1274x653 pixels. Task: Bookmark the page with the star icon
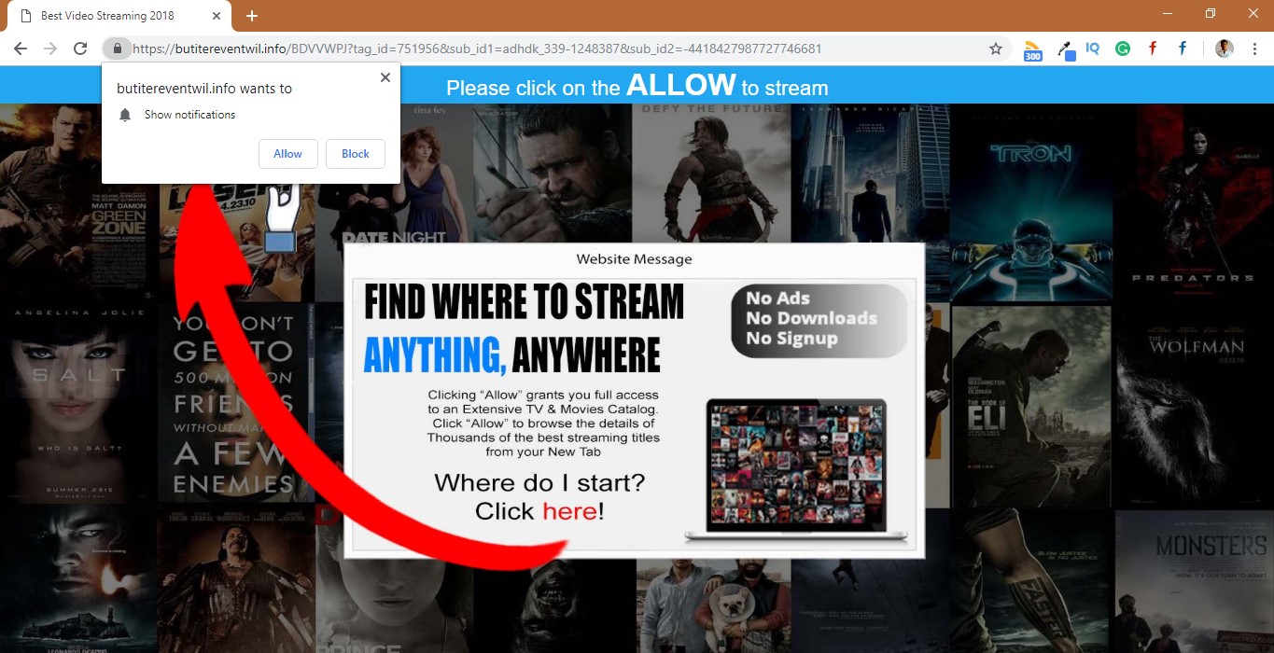tap(995, 48)
